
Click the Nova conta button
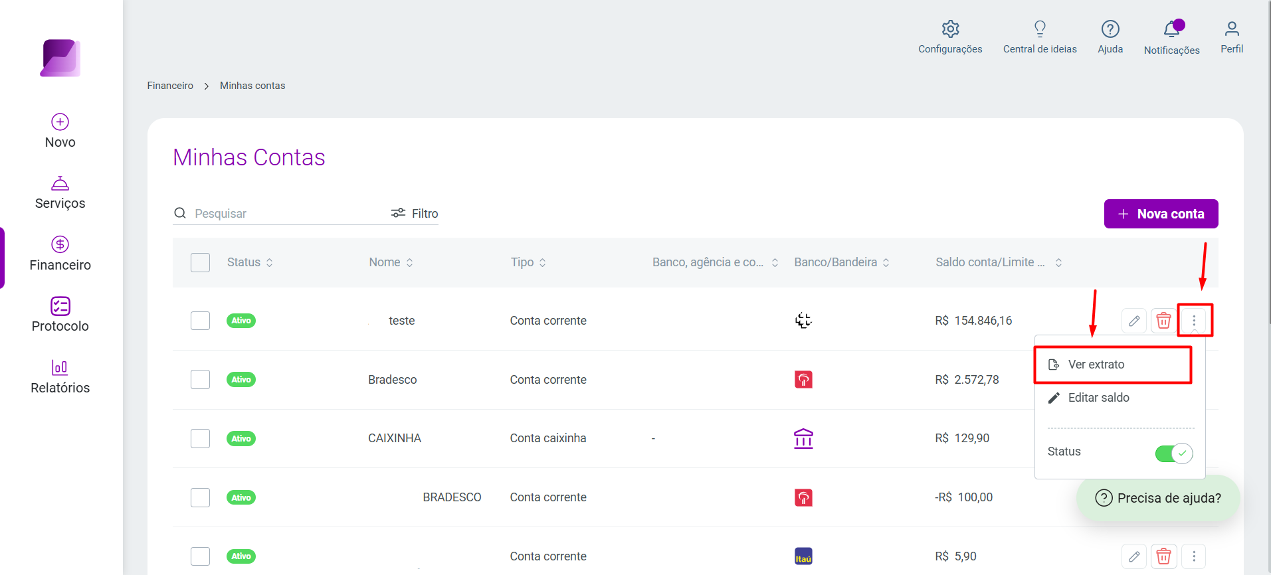[x=1161, y=214]
